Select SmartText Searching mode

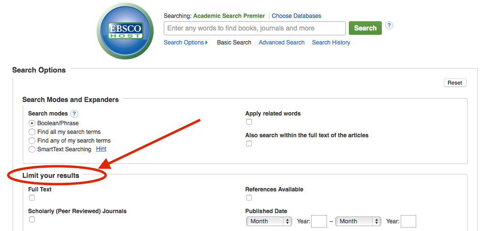tap(32, 150)
